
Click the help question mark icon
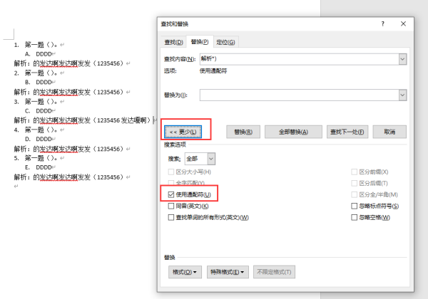coord(383,24)
